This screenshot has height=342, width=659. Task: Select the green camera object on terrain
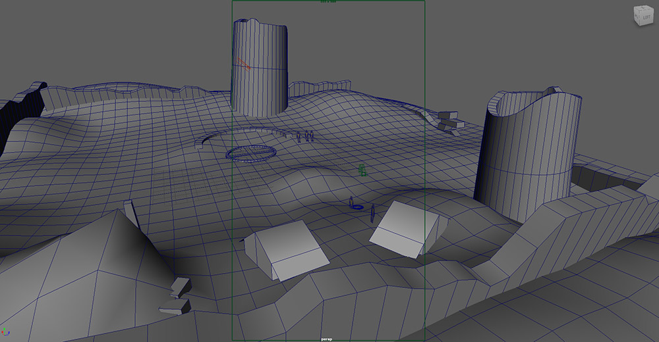tap(362, 170)
